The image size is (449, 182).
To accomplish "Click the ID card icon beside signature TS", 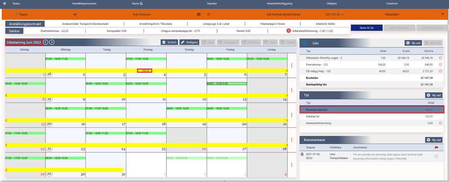I will pos(199,14).
